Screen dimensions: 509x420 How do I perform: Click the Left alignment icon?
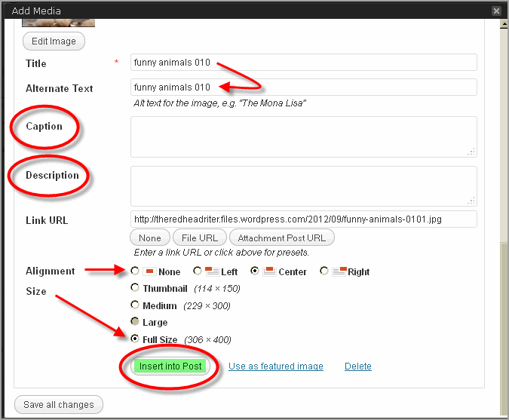click(x=213, y=271)
